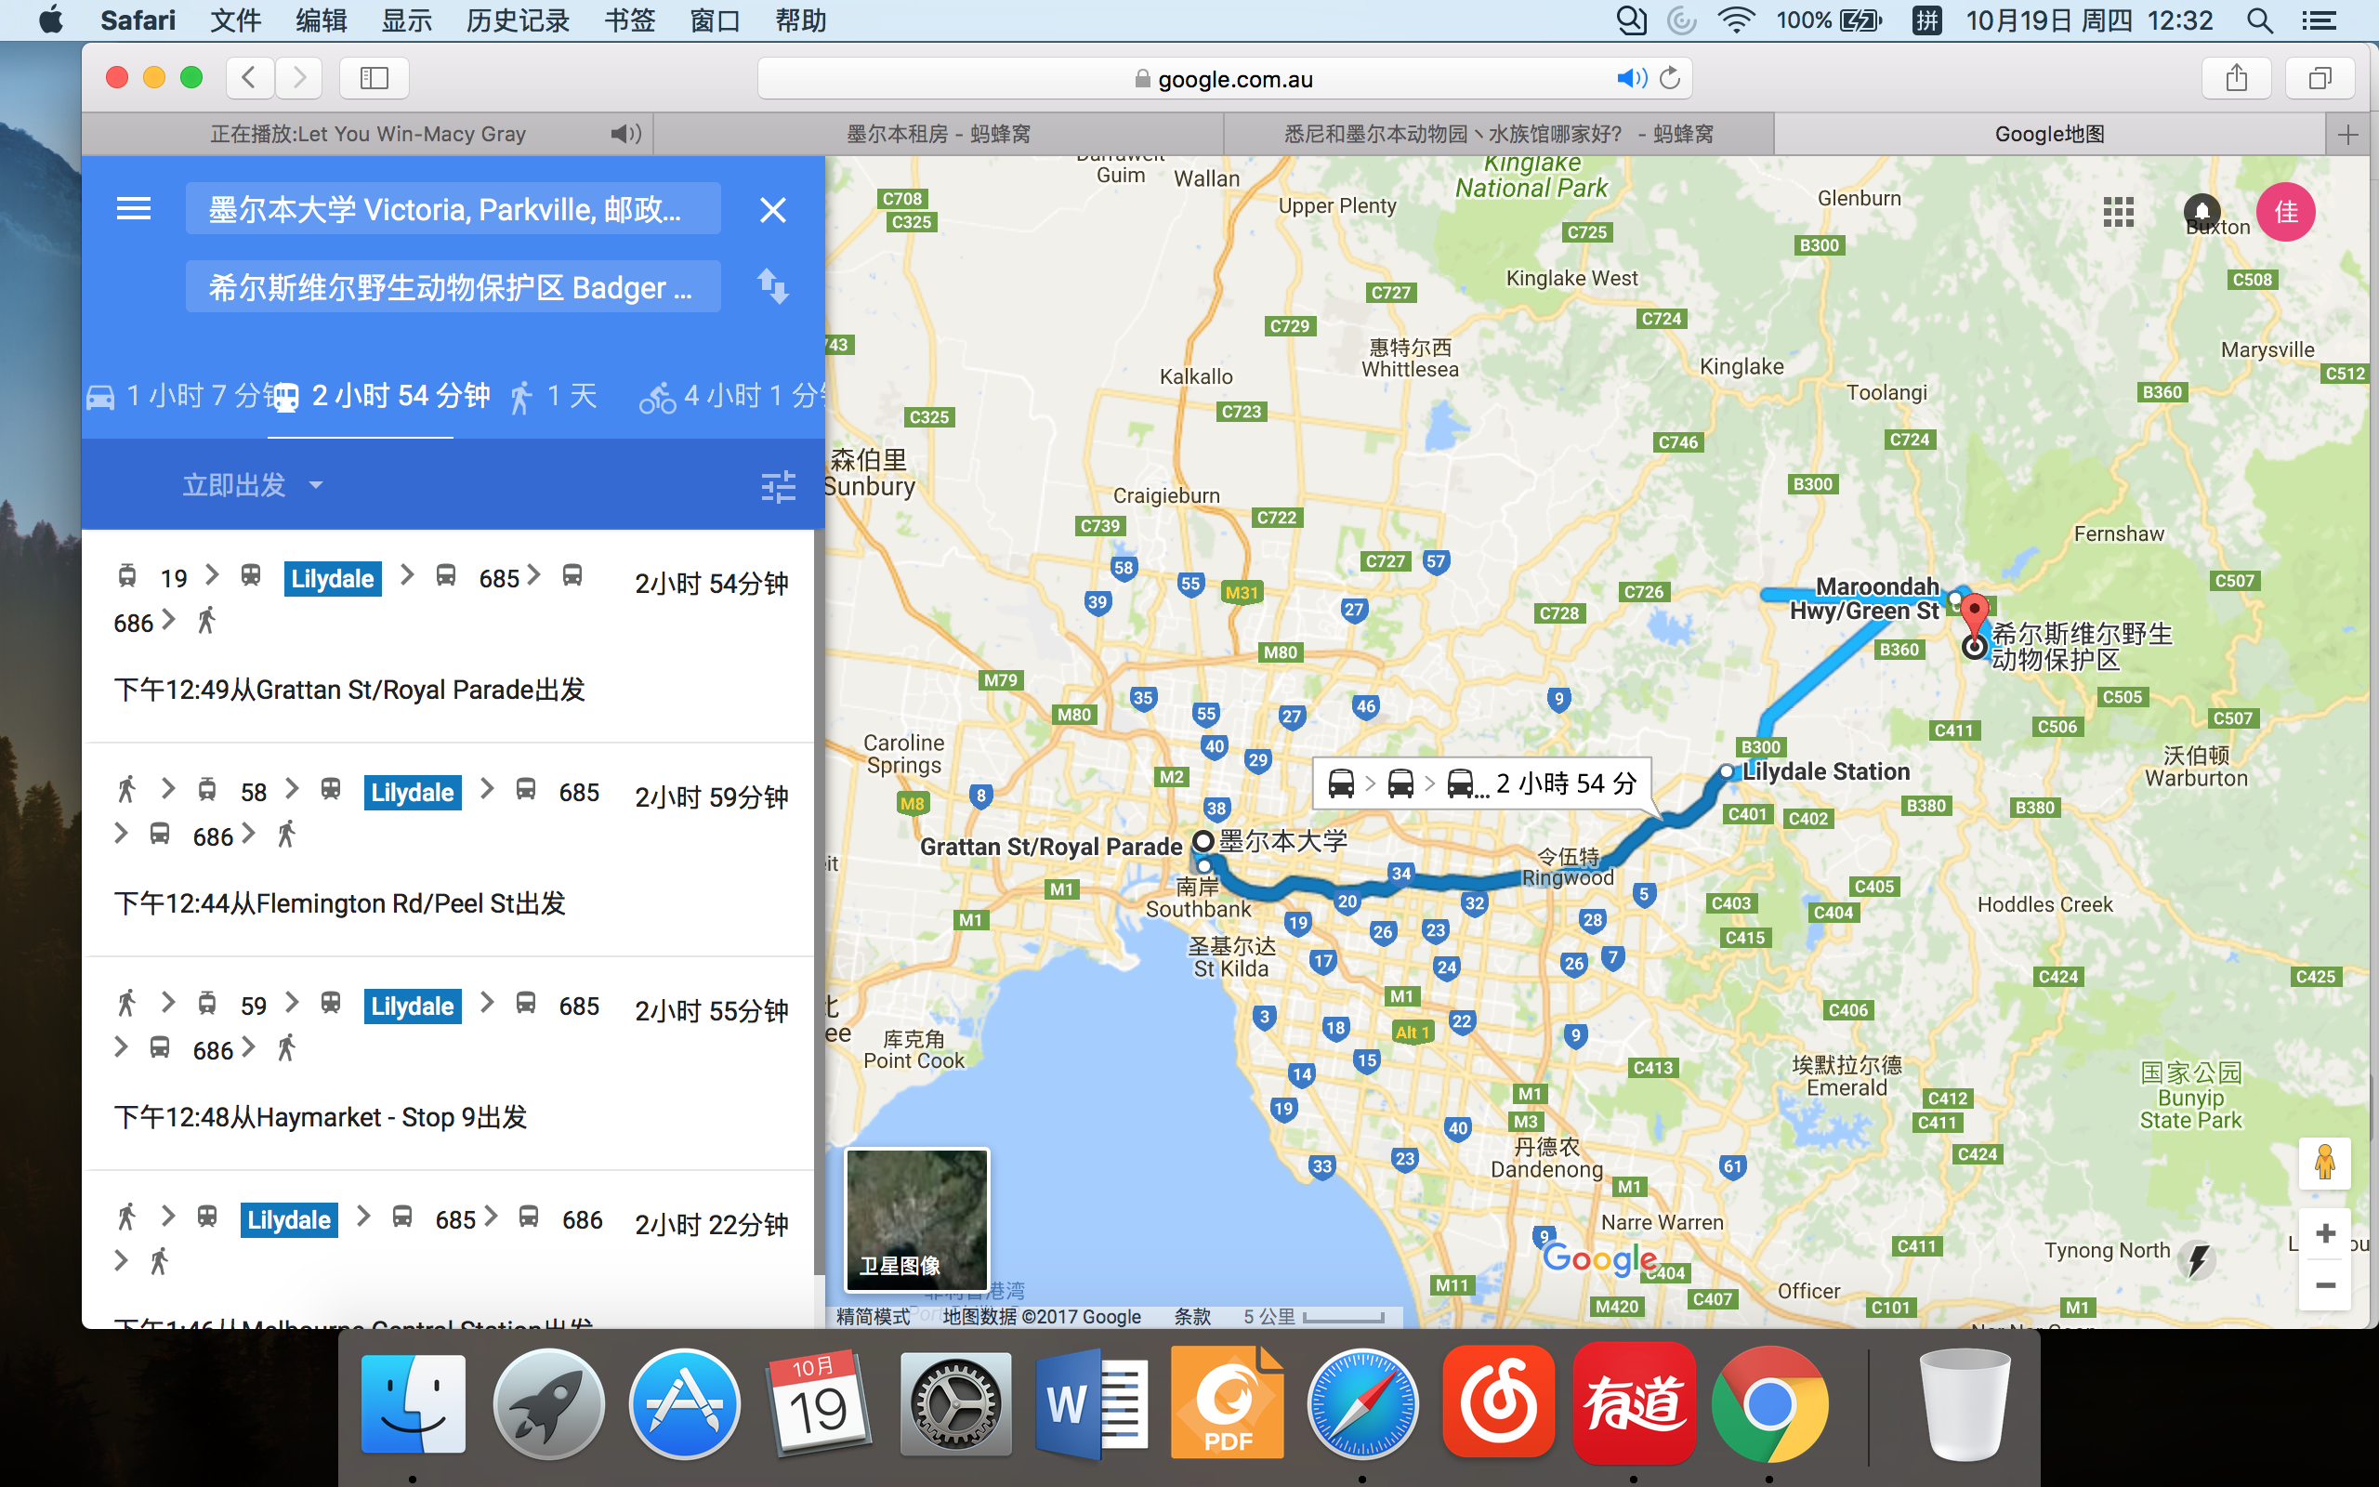Screen dimensions: 2379x1487
Task: Select the driving travel mode
Action: pos(102,396)
